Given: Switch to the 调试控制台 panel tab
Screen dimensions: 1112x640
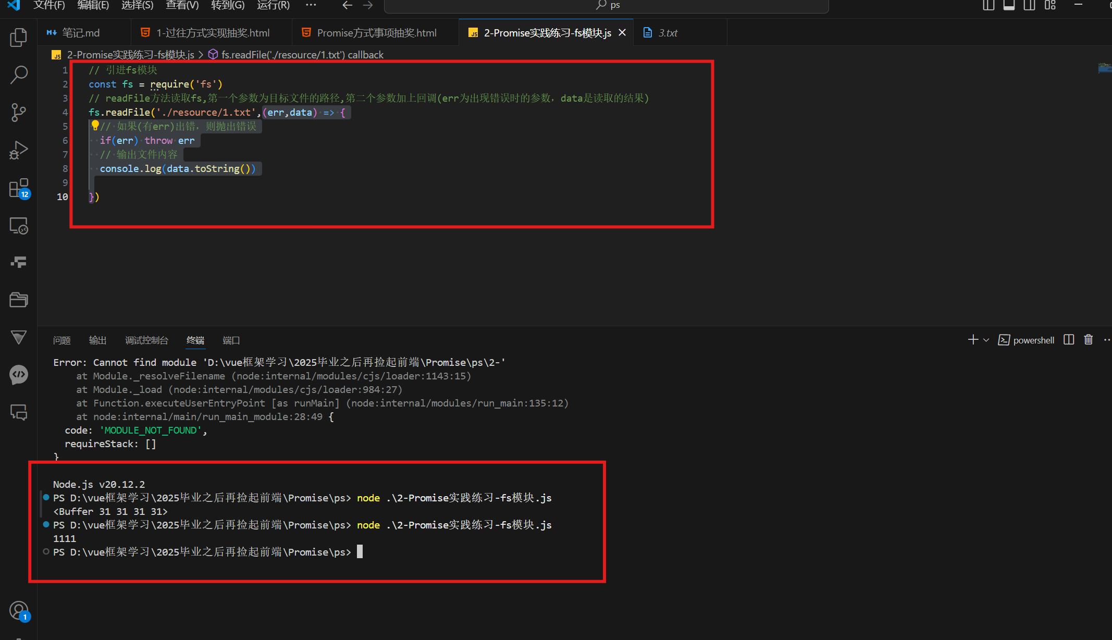Looking at the screenshot, I should (146, 340).
